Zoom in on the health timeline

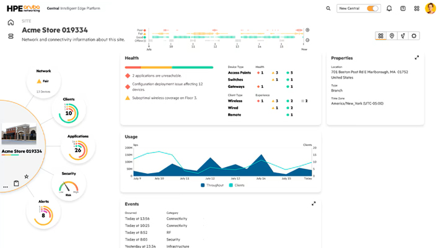coord(307,30)
